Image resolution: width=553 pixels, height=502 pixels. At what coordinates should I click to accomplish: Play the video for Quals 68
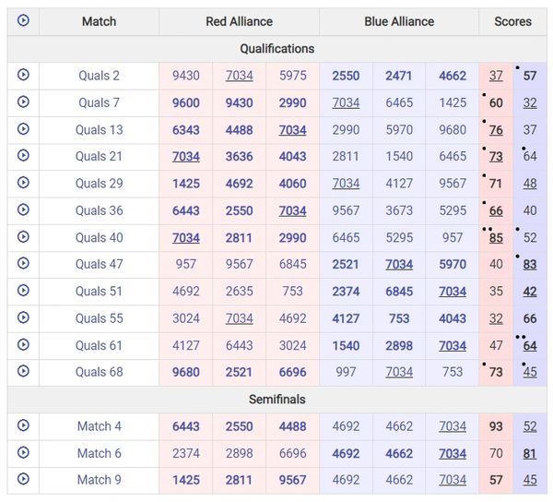coord(23,372)
